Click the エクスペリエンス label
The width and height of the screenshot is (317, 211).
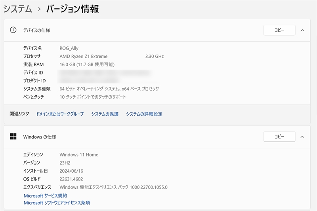click(37, 187)
